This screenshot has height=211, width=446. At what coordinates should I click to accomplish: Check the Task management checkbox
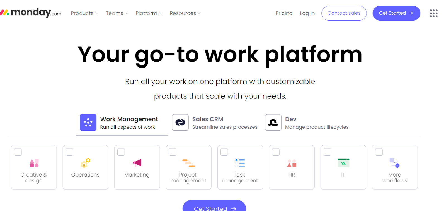pyautogui.click(x=224, y=152)
